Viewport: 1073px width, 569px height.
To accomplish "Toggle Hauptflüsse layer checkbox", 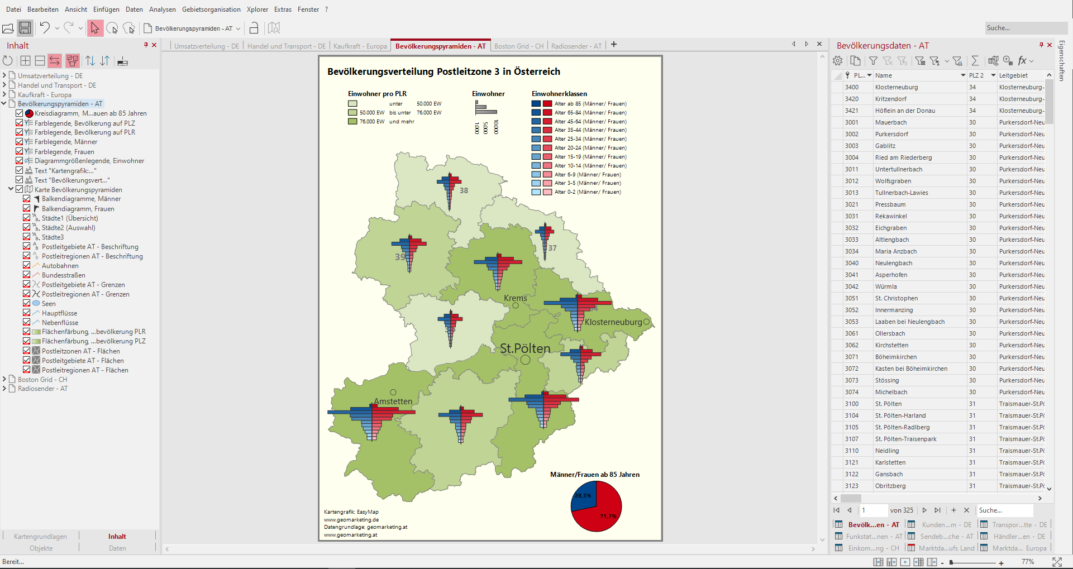I will 27,313.
